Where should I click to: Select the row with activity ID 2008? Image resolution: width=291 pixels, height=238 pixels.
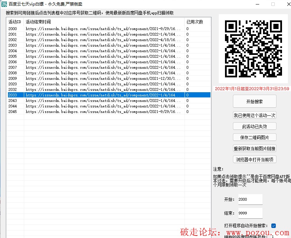(x=109, y=73)
